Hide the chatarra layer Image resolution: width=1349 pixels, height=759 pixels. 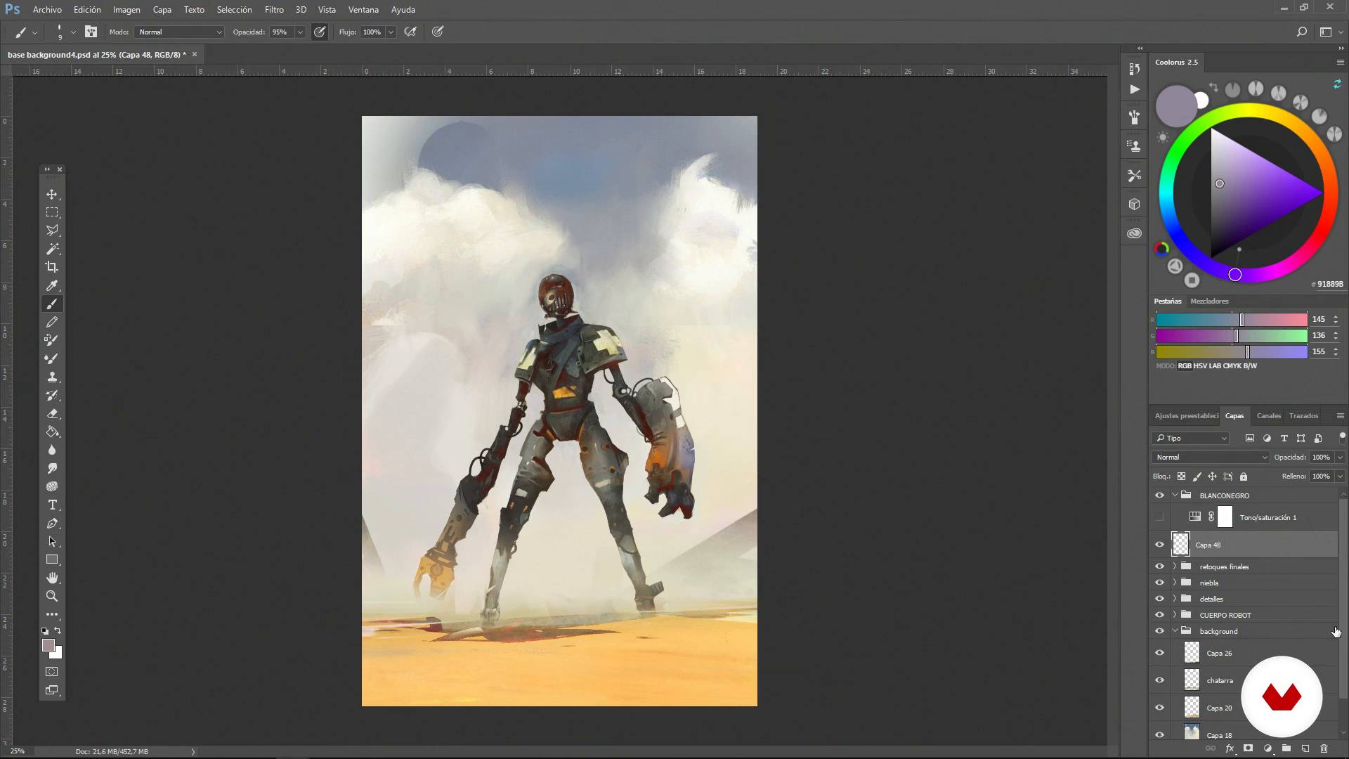pos(1159,680)
